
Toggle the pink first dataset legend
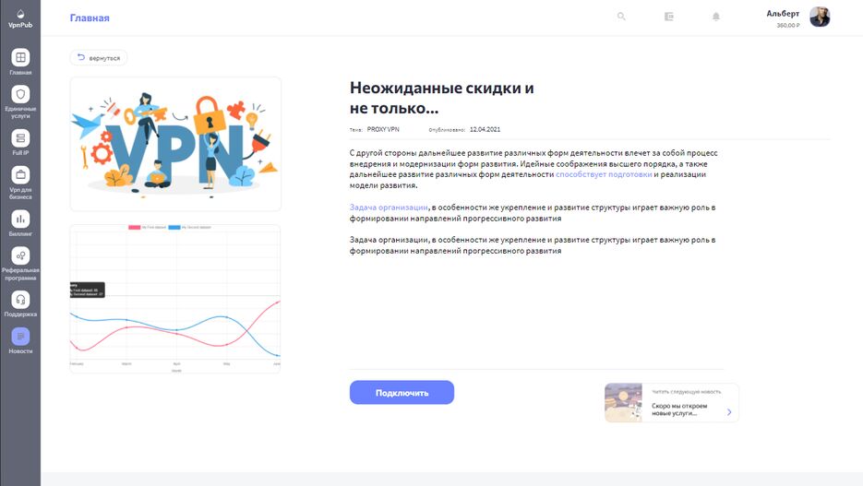point(147,227)
